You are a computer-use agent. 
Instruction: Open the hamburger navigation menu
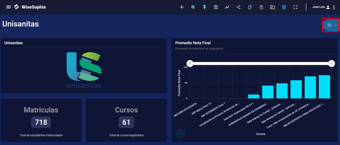pyautogui.click(x=8, y=7)
